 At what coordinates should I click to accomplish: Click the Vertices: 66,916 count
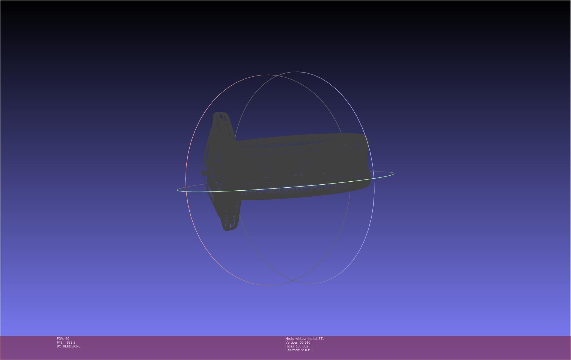click(x=298, y=343)
